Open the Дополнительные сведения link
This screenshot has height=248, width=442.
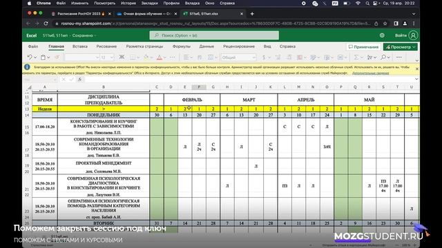click(x=370, y=73)
